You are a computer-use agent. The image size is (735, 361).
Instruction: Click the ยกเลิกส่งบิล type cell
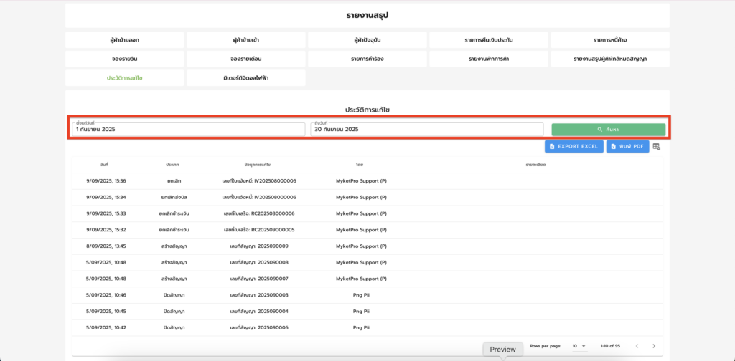point(174,198)
